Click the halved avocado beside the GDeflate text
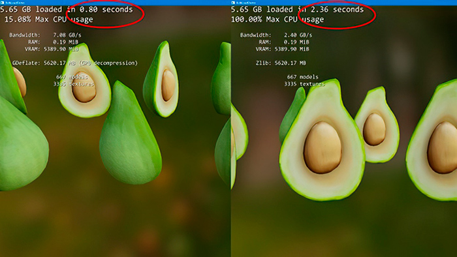 pyautogui.click(x=84, y=81)
